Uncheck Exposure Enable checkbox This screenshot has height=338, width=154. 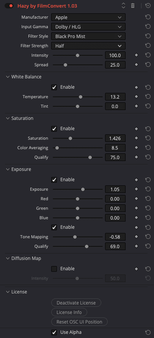pos(54,180)
